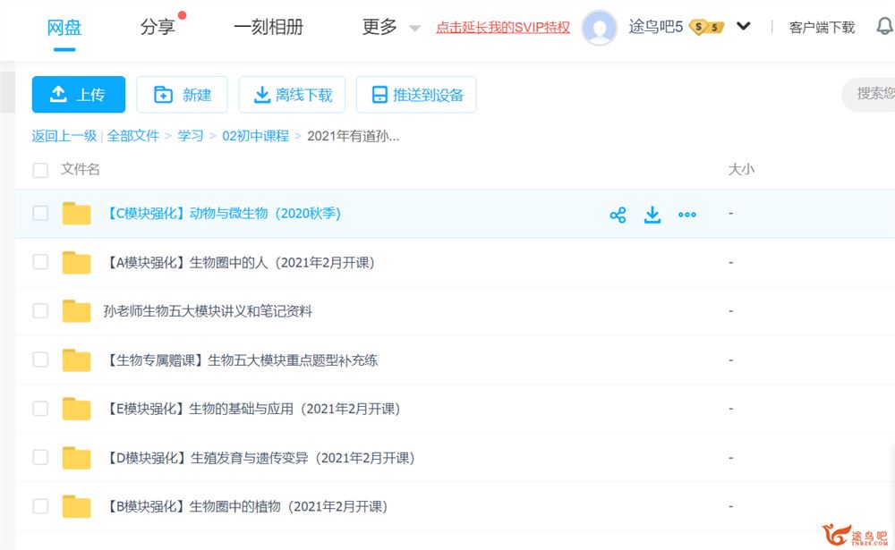The height and width of the screenshot is (550, 895).
Task: Sort by the 大小 column header
Action: click(x=741, y=169)
